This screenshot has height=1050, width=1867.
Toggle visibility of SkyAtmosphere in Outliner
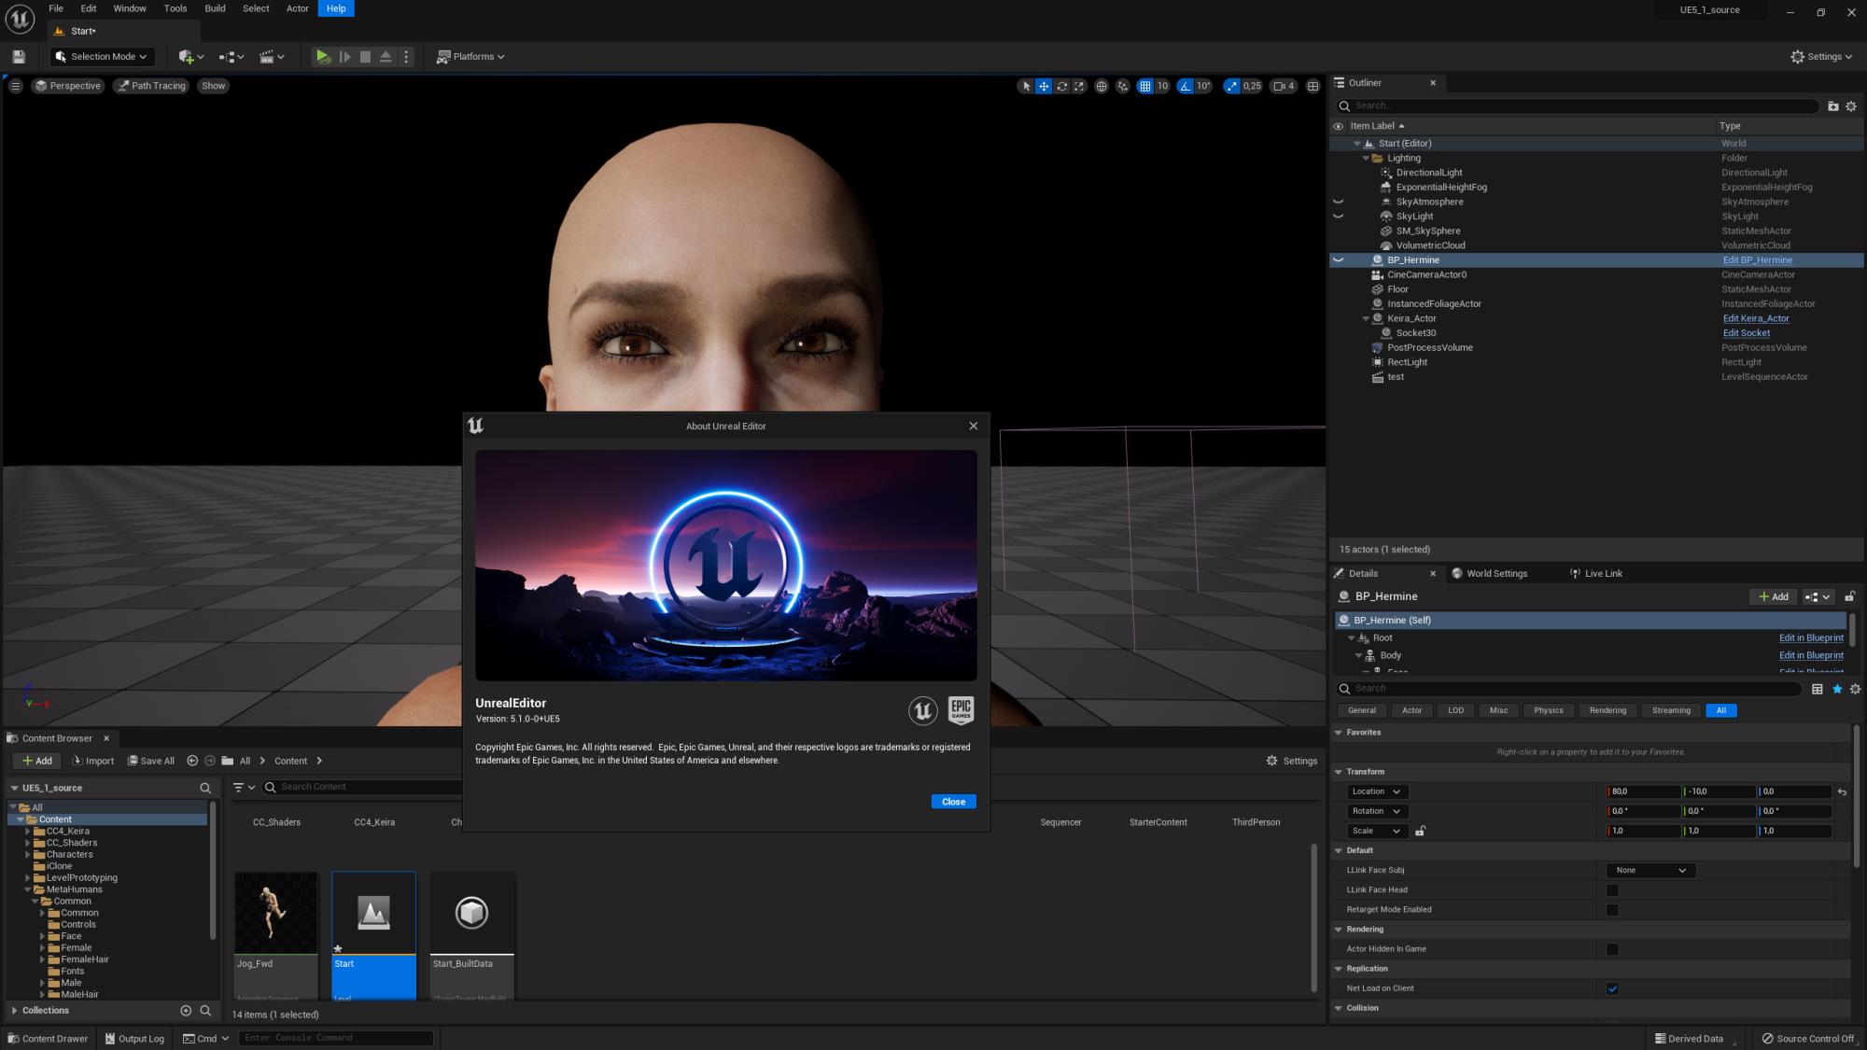pyautogui.click(x=1338, y=202)
